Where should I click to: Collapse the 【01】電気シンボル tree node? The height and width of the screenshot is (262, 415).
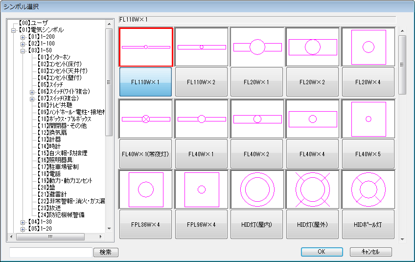point(14,30)
